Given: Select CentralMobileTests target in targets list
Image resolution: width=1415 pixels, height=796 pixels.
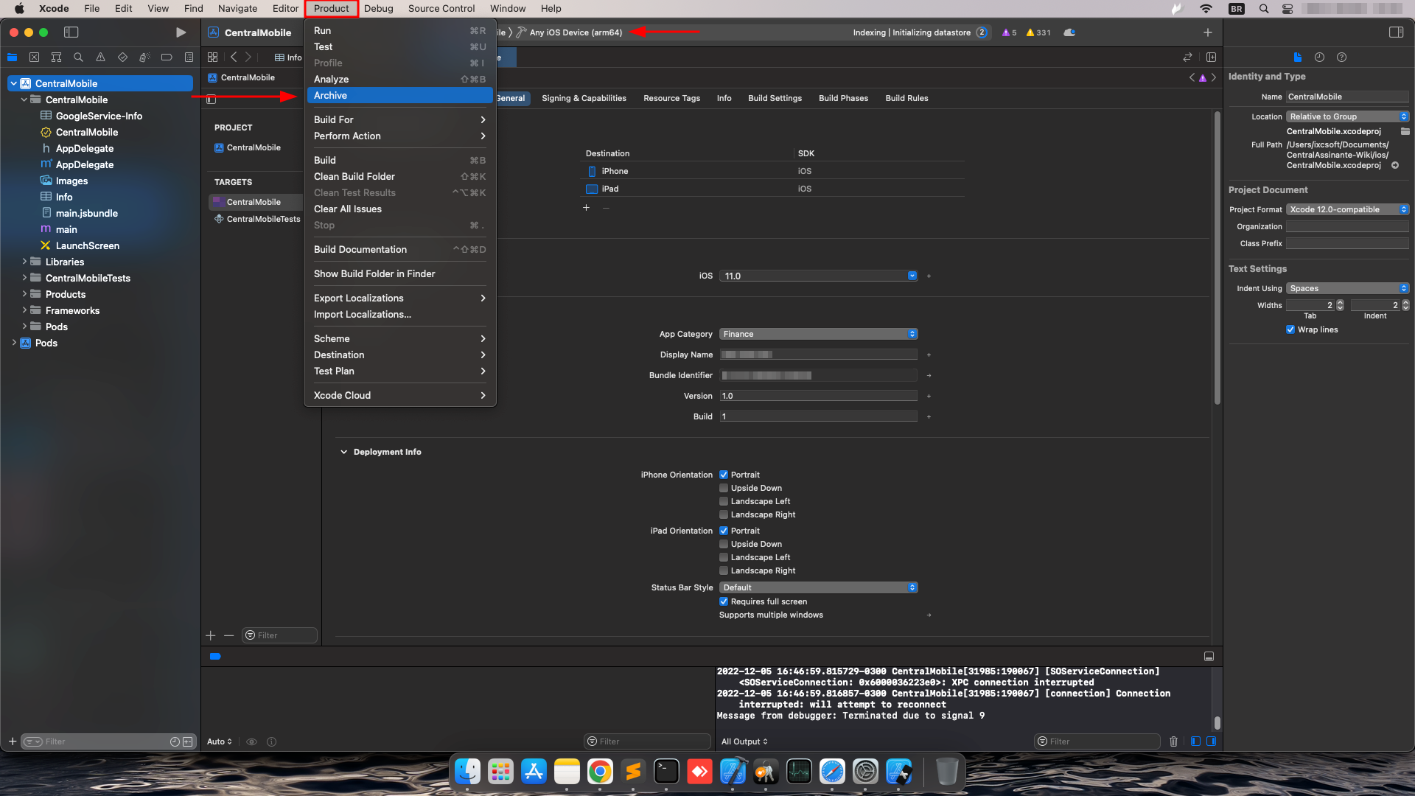Looking at the screenshot, I should click(256, 219).
